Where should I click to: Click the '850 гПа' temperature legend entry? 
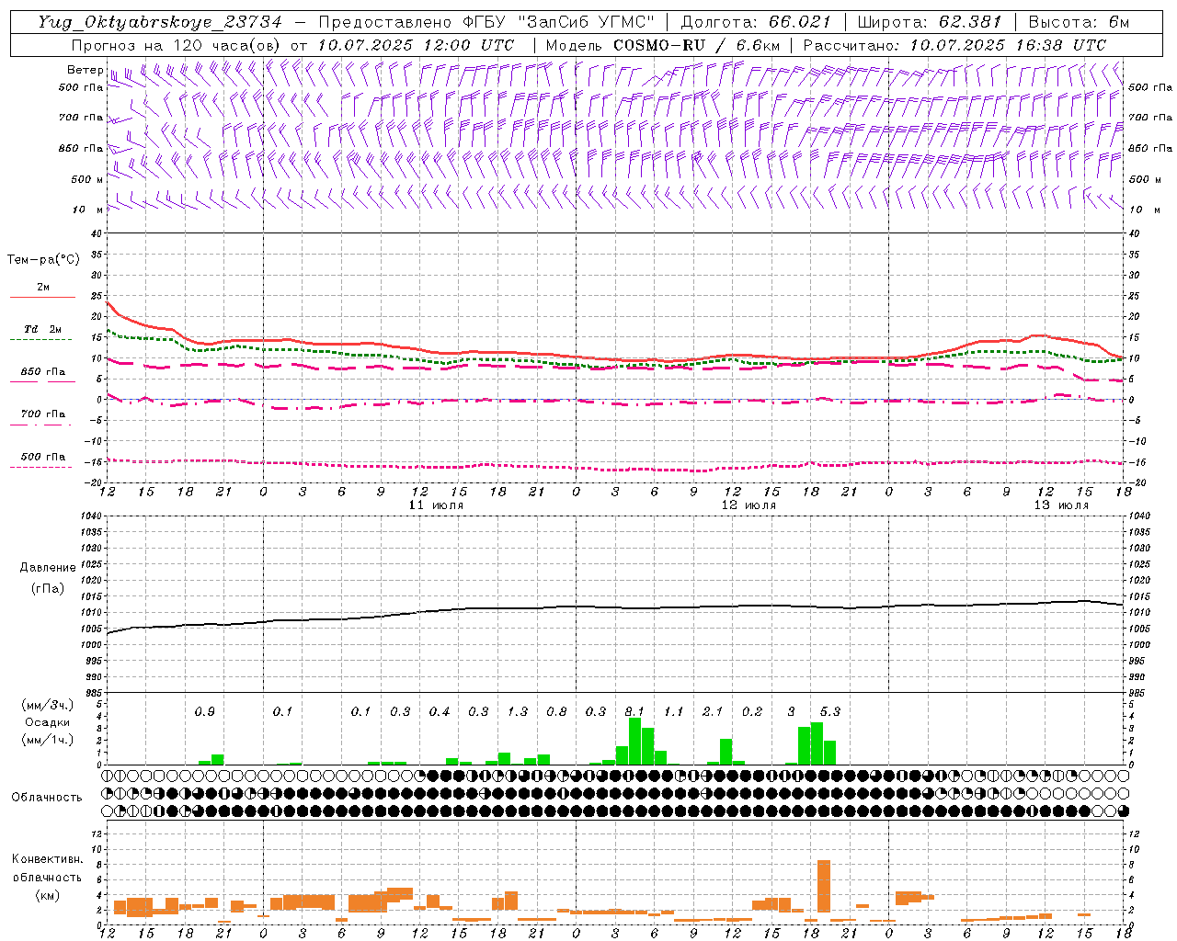(43, 372)
